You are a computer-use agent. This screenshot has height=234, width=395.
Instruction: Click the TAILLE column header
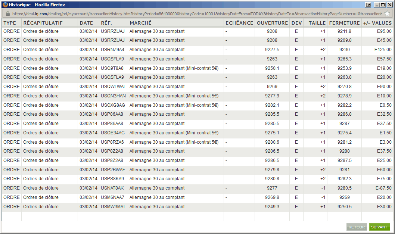[317, 23]
